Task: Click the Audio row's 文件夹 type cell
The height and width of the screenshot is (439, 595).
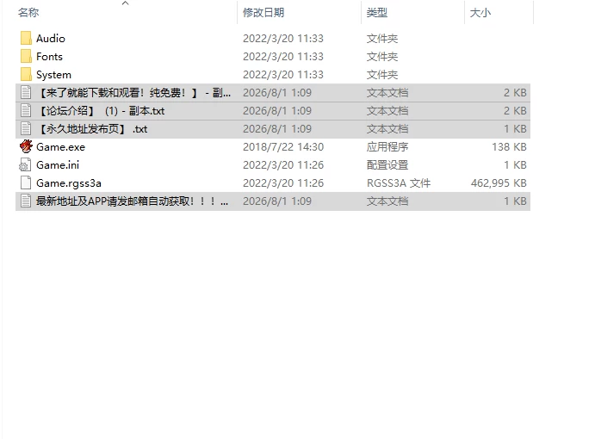Action: (382, 39)
